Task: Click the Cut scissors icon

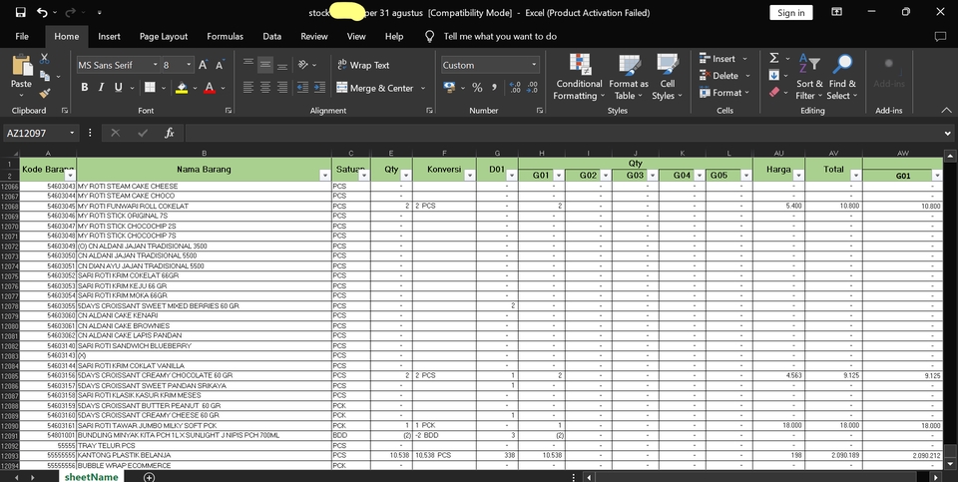Action: (45, 59)
